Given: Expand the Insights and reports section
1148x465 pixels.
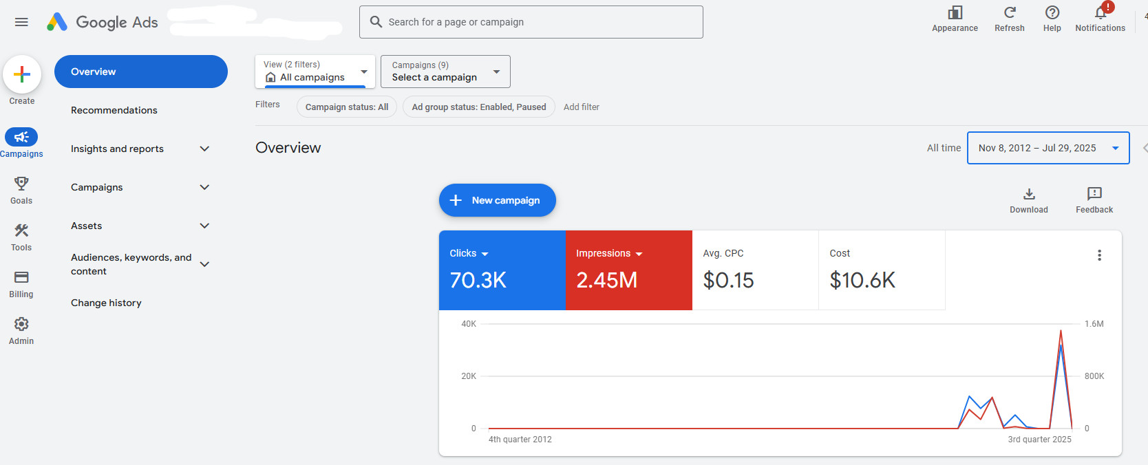Looking at the screenshot, I should pyautogui.click(x=204, y=149).
